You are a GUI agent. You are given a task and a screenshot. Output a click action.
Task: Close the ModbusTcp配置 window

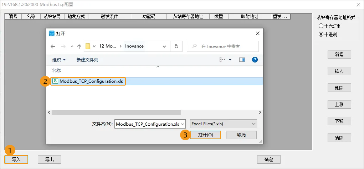(359, 4)
